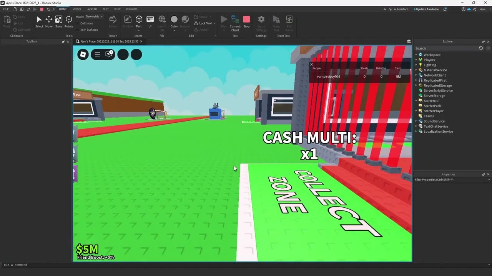Expand the Players tree node
492x276 pixels.
(416, 60)
